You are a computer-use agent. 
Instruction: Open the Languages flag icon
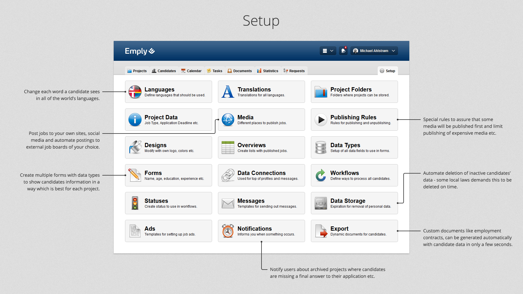(x=135, y=92)
